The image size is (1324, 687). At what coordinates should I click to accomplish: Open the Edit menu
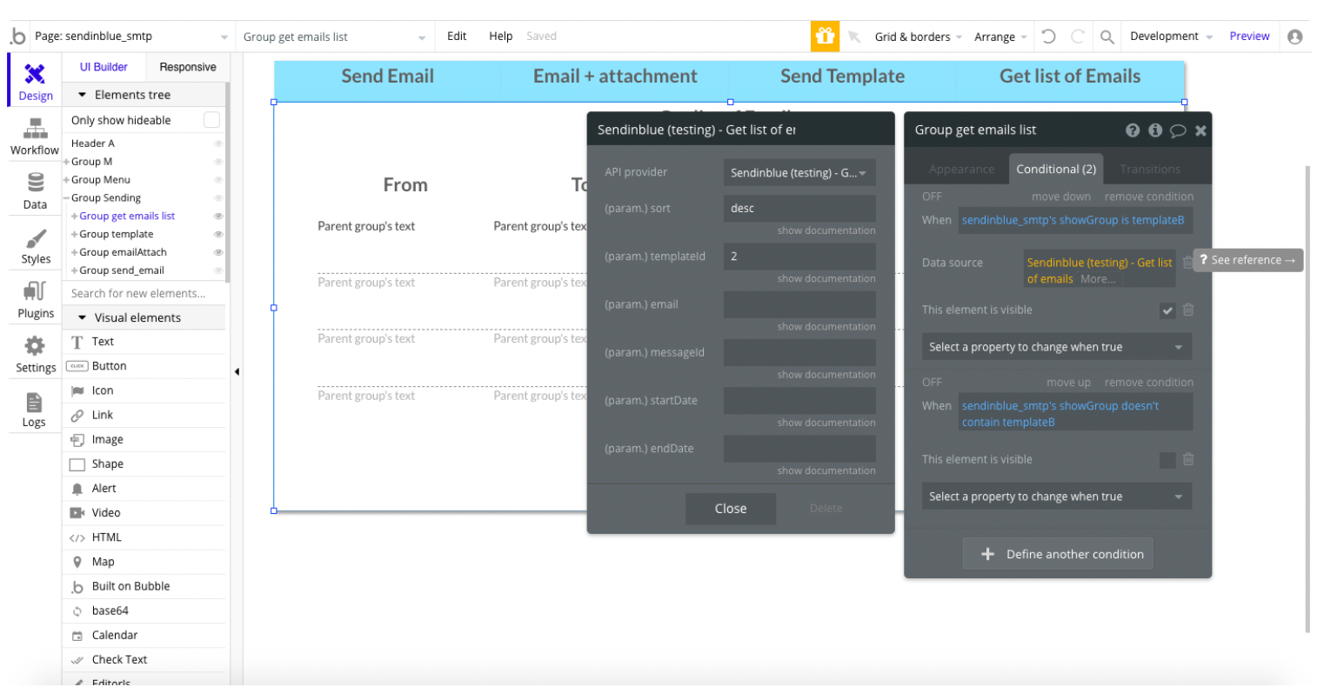point(457,37)
